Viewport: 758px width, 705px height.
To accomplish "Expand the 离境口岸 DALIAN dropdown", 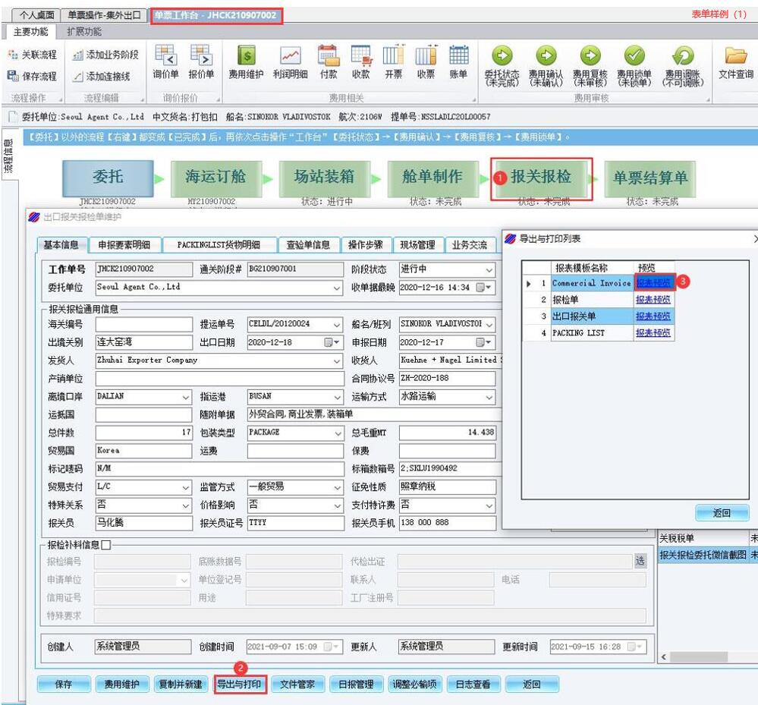I will tap(186, 397).
